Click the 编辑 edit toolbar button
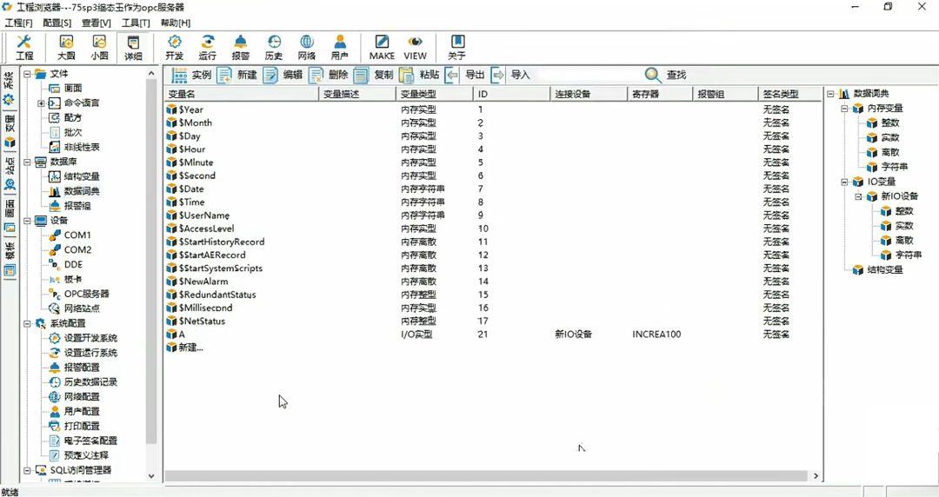Image resolution: width=939 pixels, height=497 pixels. 283,75
